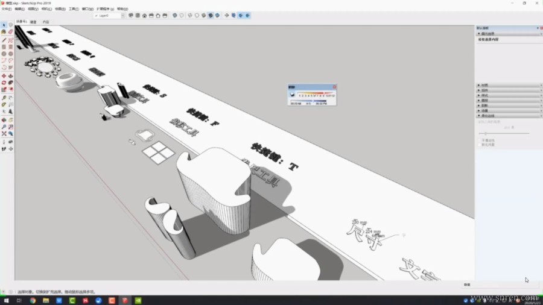Open the Layer0 layer dropdown
This screenshot has width=543, height=305.
tap(122, 16)
